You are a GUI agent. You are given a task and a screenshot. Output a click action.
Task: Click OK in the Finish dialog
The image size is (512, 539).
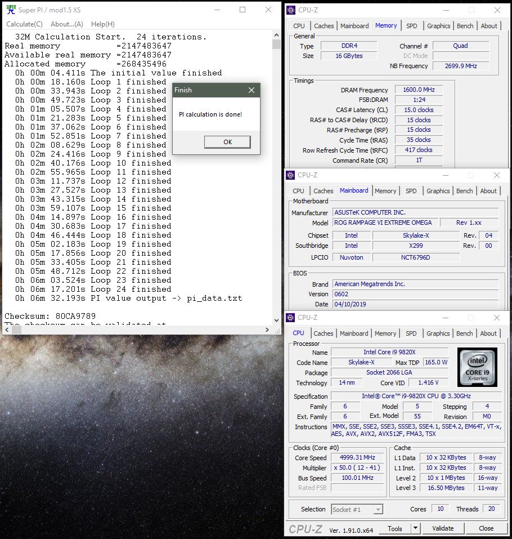click(227, 142)
